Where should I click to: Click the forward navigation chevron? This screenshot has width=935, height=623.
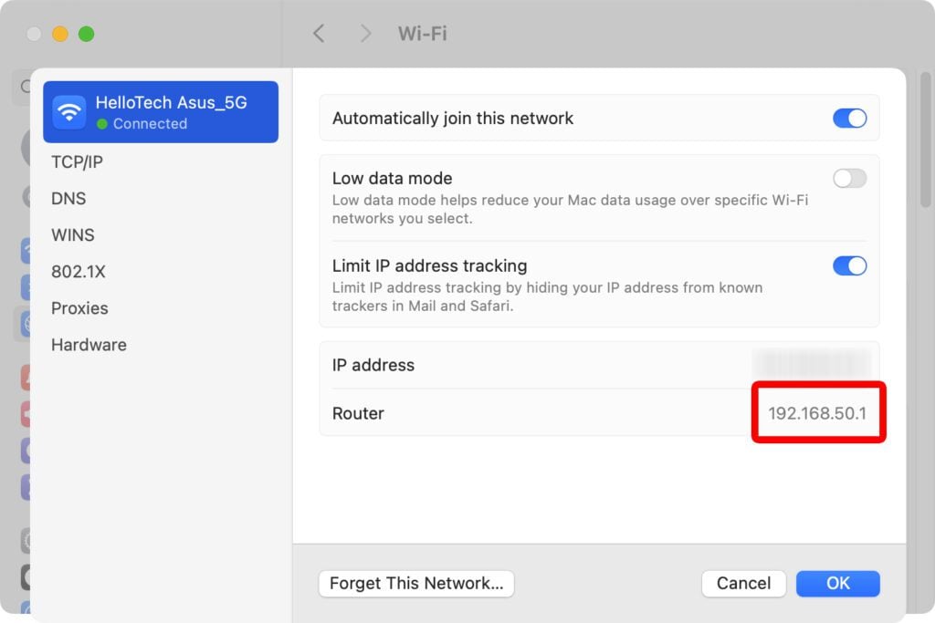coord(364,33)
